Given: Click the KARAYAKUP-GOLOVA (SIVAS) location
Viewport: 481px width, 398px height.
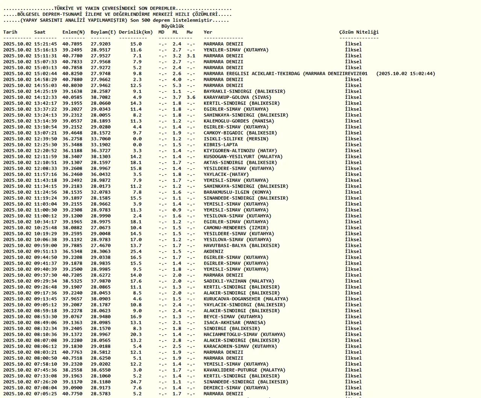Looking at the screenshot, I should [x=237, y=97].
